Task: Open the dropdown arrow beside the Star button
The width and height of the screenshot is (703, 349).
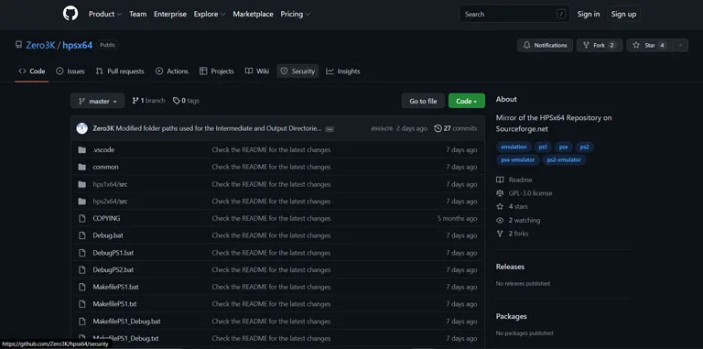Action: [x=680, y=45]
